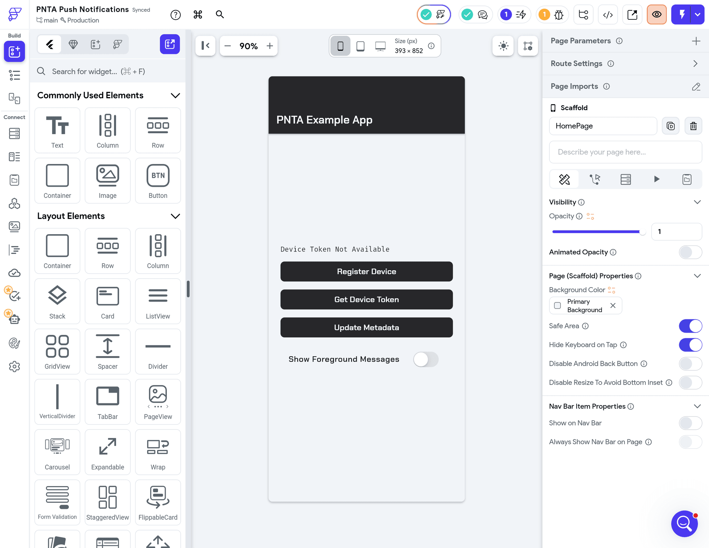The width and height of the screenshot is (709, 548).
Task: Select desktop preview mode
Action: pyautogui.click(x=380, y=45)
